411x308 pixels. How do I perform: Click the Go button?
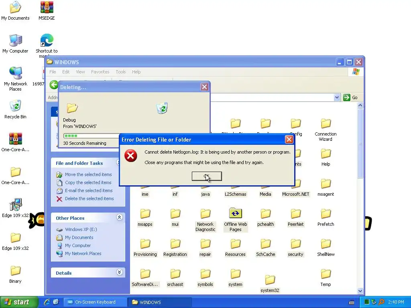pyautogui.click(x=351, y=97)
